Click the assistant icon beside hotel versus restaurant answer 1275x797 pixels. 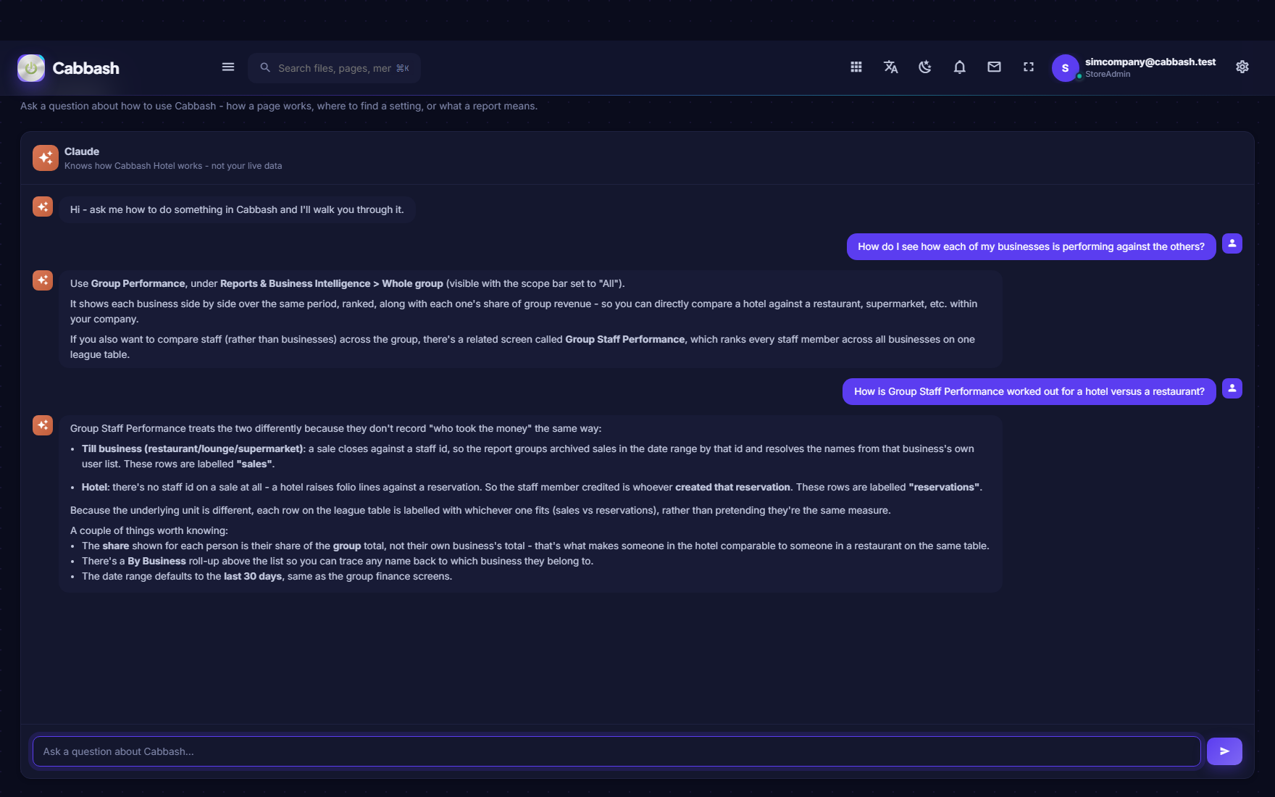coord(43,425)
